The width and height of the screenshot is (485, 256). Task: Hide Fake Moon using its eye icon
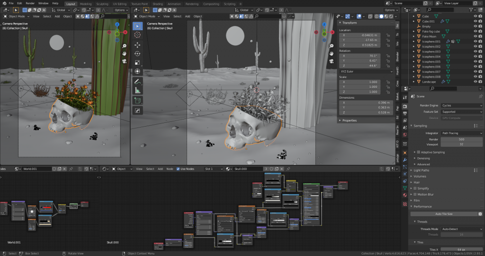coord(475,36)
